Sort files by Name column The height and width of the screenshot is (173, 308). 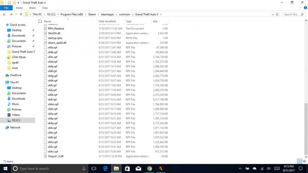pos(47,21)
